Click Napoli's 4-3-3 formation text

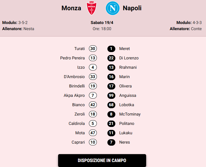tap(197, 23)
